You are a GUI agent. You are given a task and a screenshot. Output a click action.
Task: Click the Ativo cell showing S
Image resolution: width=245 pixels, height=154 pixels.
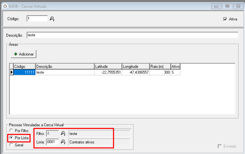[175, 72]
